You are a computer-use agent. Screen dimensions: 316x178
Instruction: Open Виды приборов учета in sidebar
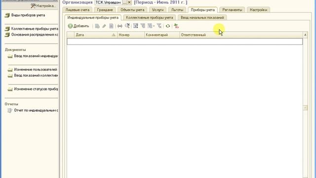tap(28, 15)
